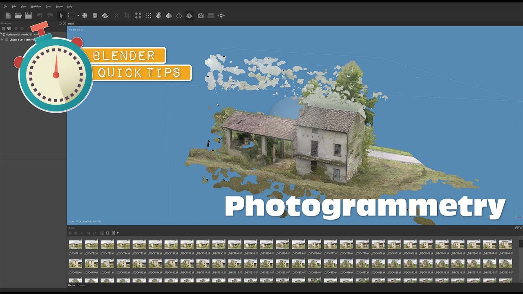Switch to sparse point cloud view
Image resolution: width=523 pixels, height=294 pixels.
click(138, 16)
